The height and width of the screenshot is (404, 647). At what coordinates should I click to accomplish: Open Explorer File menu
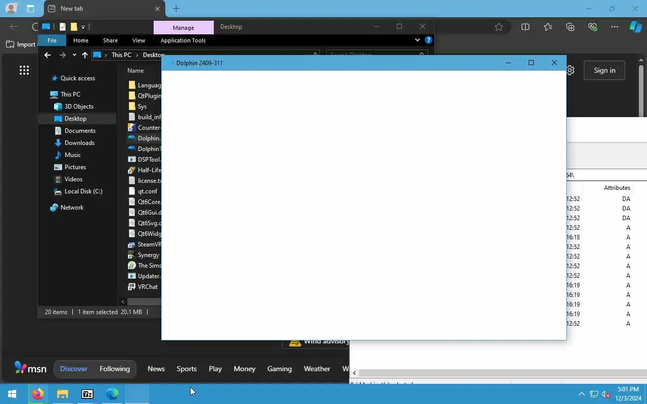pyautogui.click(x=52, y=40)
